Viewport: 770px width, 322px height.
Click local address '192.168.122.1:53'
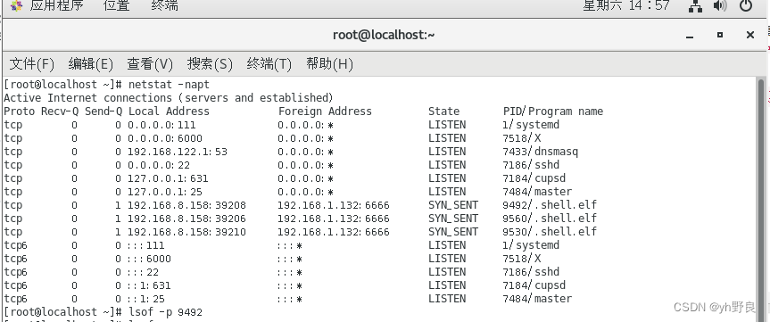tap(178, 152)
